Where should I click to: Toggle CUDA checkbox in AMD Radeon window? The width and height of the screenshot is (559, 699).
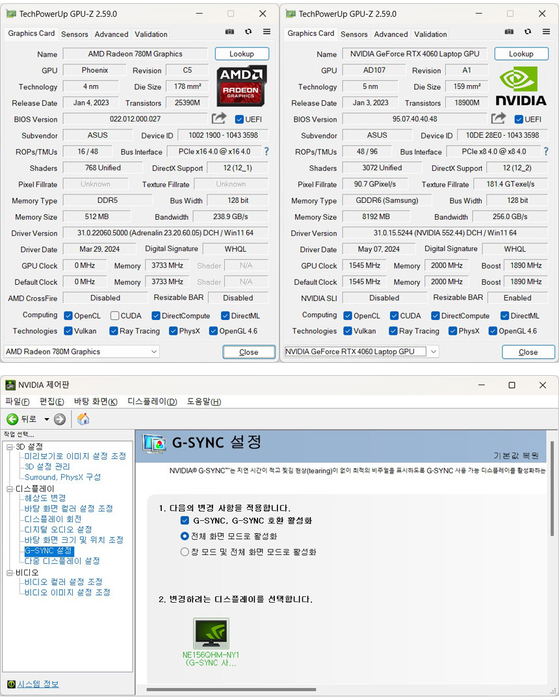pyautogui.click(x=114, y=315)
